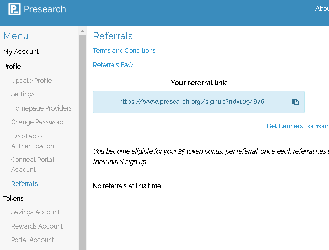Open the Referrals FAQ link
This screenshot has width=329, height=250.
[113, 65]
